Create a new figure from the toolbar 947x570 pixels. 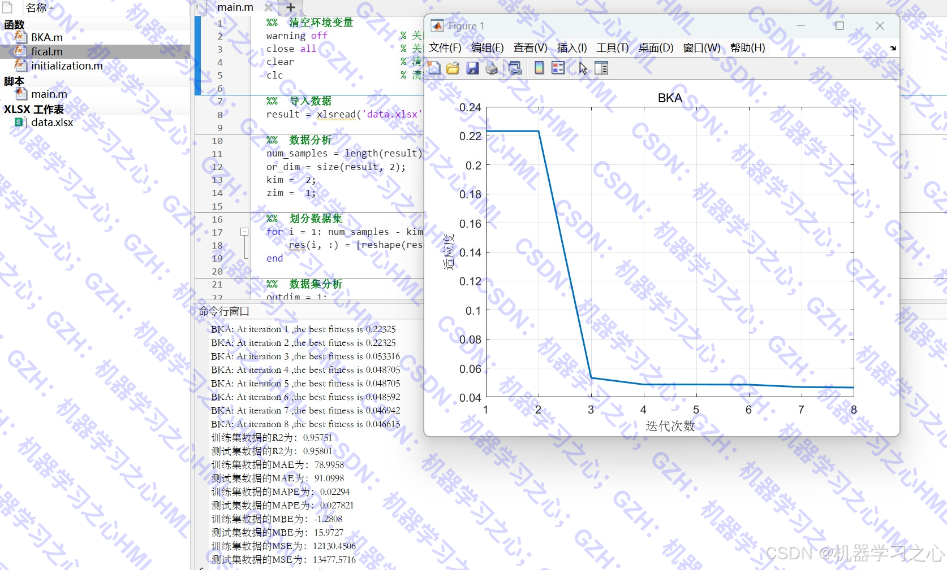coord(434,68)
